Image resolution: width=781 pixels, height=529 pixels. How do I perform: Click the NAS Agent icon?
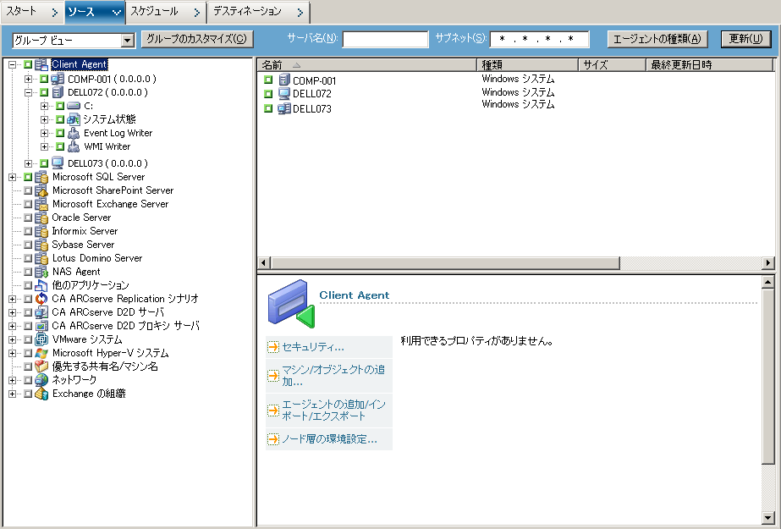[x=41, y=272]
